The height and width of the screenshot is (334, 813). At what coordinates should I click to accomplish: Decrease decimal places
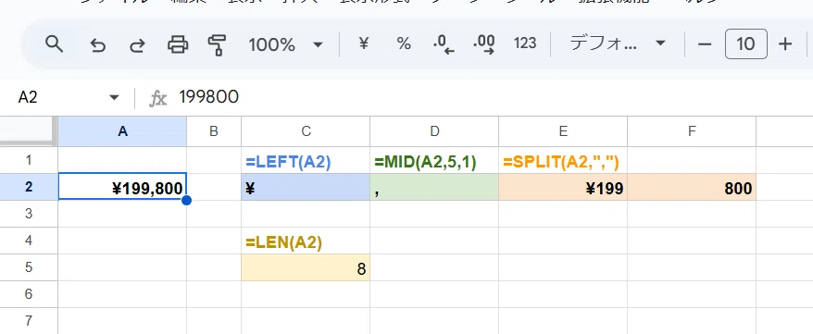click(443, 44)
